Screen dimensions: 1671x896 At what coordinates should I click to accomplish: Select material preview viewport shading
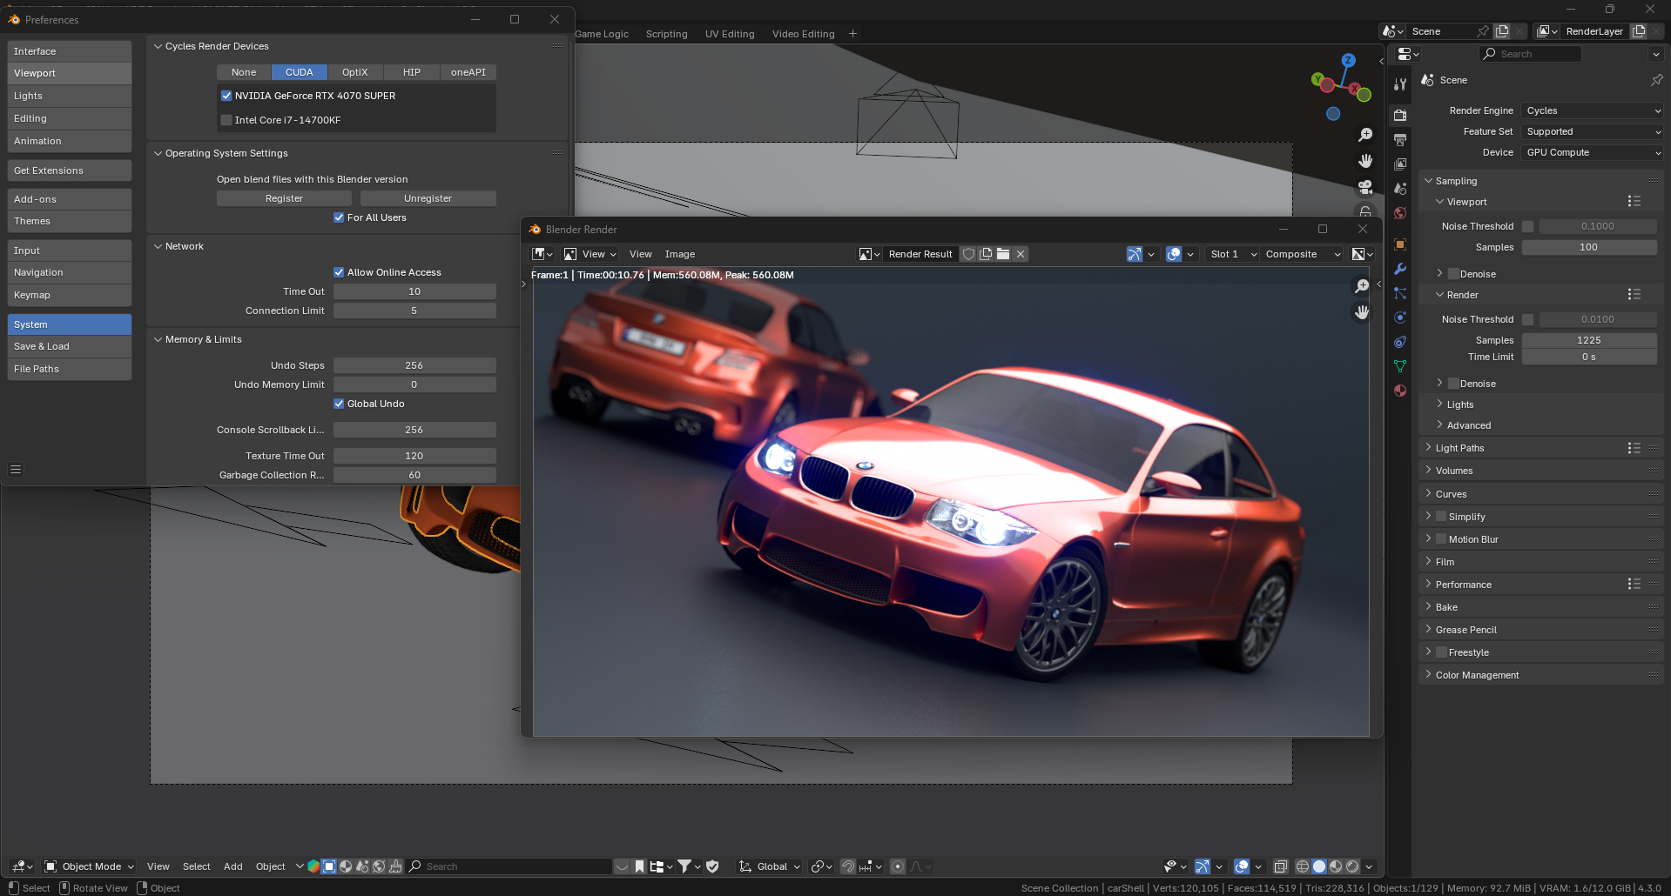click(x=1336, y=866)
